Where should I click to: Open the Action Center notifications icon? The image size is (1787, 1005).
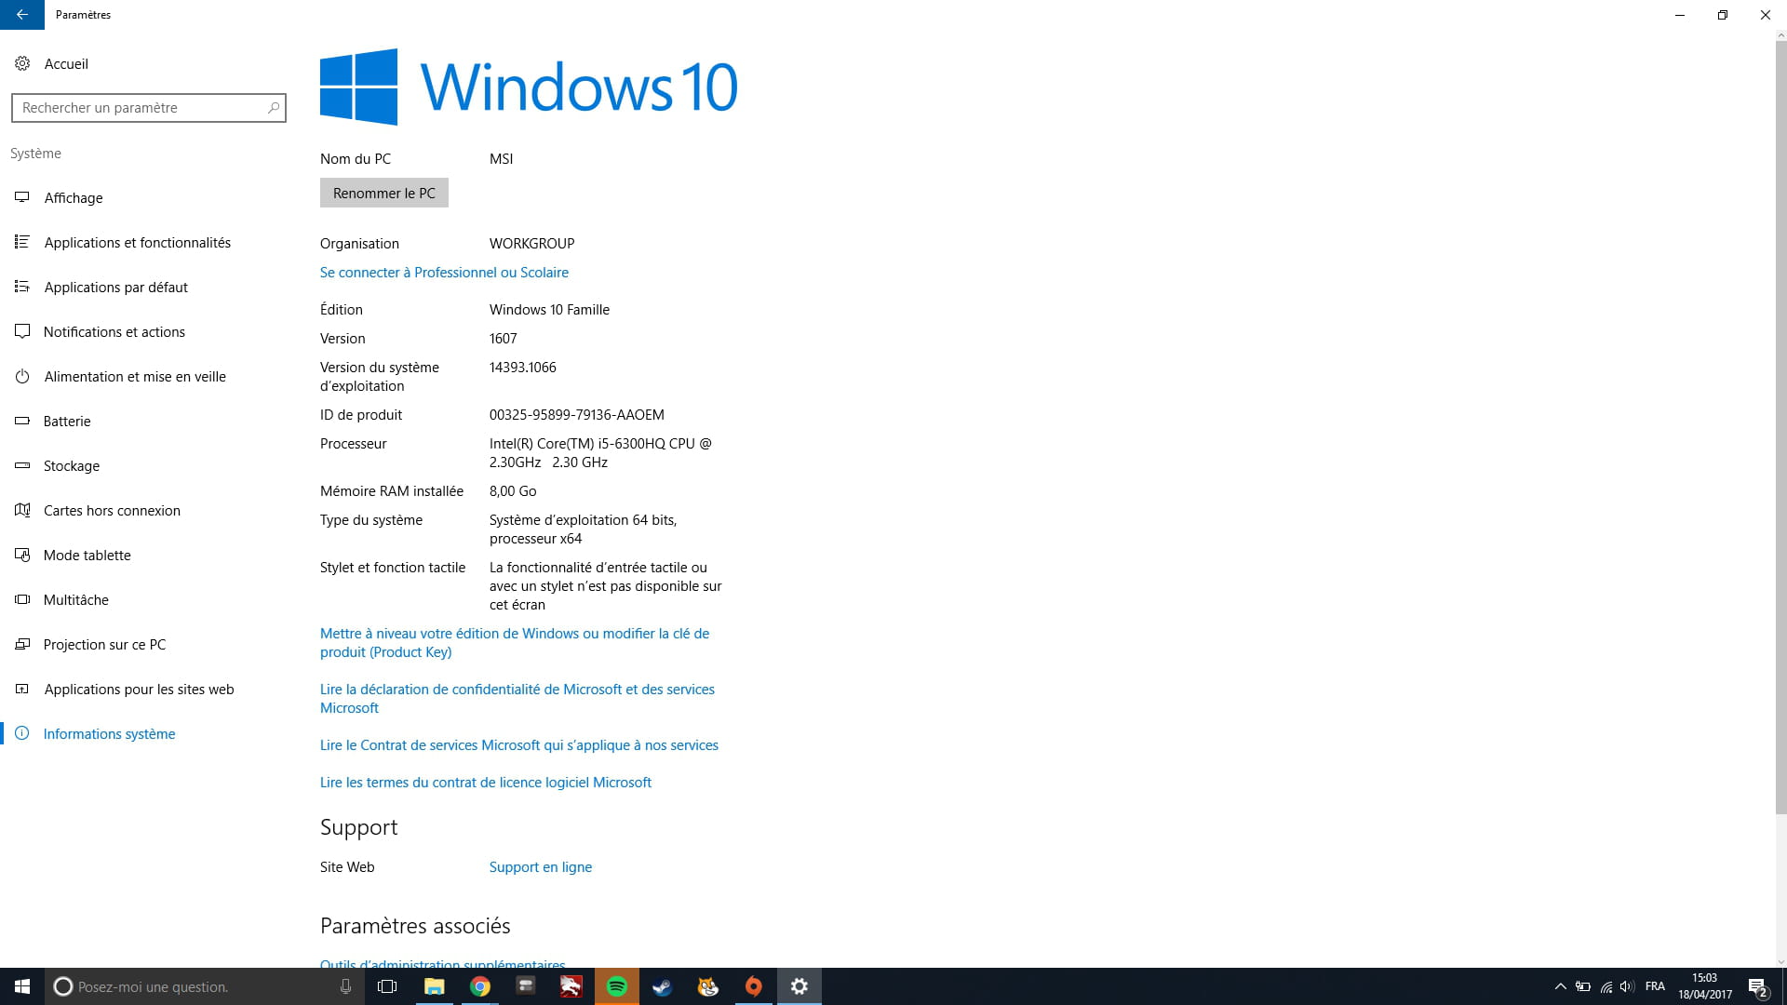1757,986
